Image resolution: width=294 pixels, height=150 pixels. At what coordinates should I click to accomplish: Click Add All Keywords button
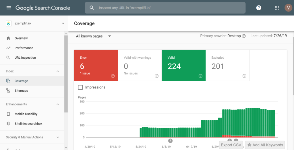pyautogui.click(x=265, y=145)
